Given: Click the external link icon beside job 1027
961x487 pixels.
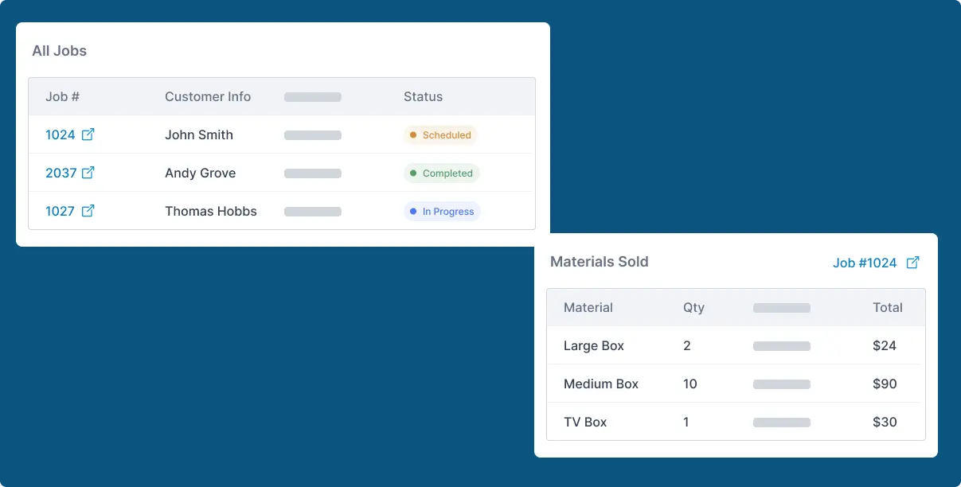Looking at the screenshot, I should [x=88, y=211].
